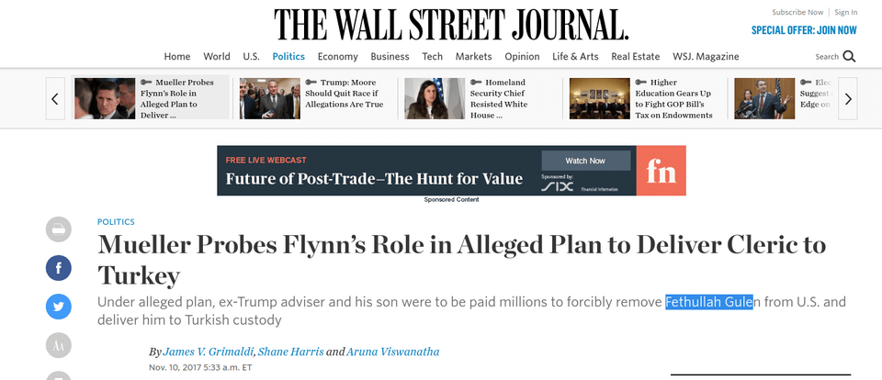Open the Trump Moore story thumbnail
Image resolution: width=882 pixels, height=380 pixels.
click(x=269, y=98)
